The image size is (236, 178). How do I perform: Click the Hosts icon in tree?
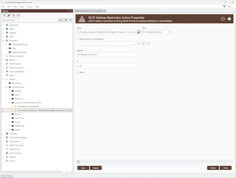click(x=7, y=36)
